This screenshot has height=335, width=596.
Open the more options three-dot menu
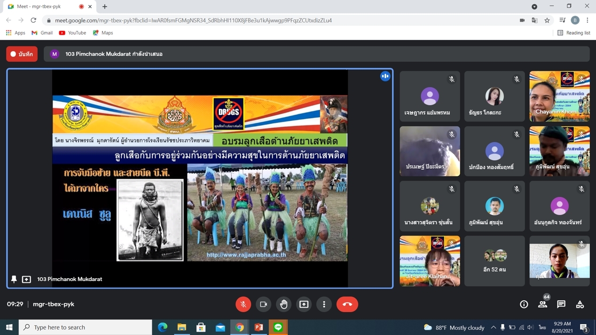[x=324, y=304]
